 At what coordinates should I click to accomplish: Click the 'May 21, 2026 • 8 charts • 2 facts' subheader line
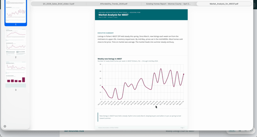(108, 17)
